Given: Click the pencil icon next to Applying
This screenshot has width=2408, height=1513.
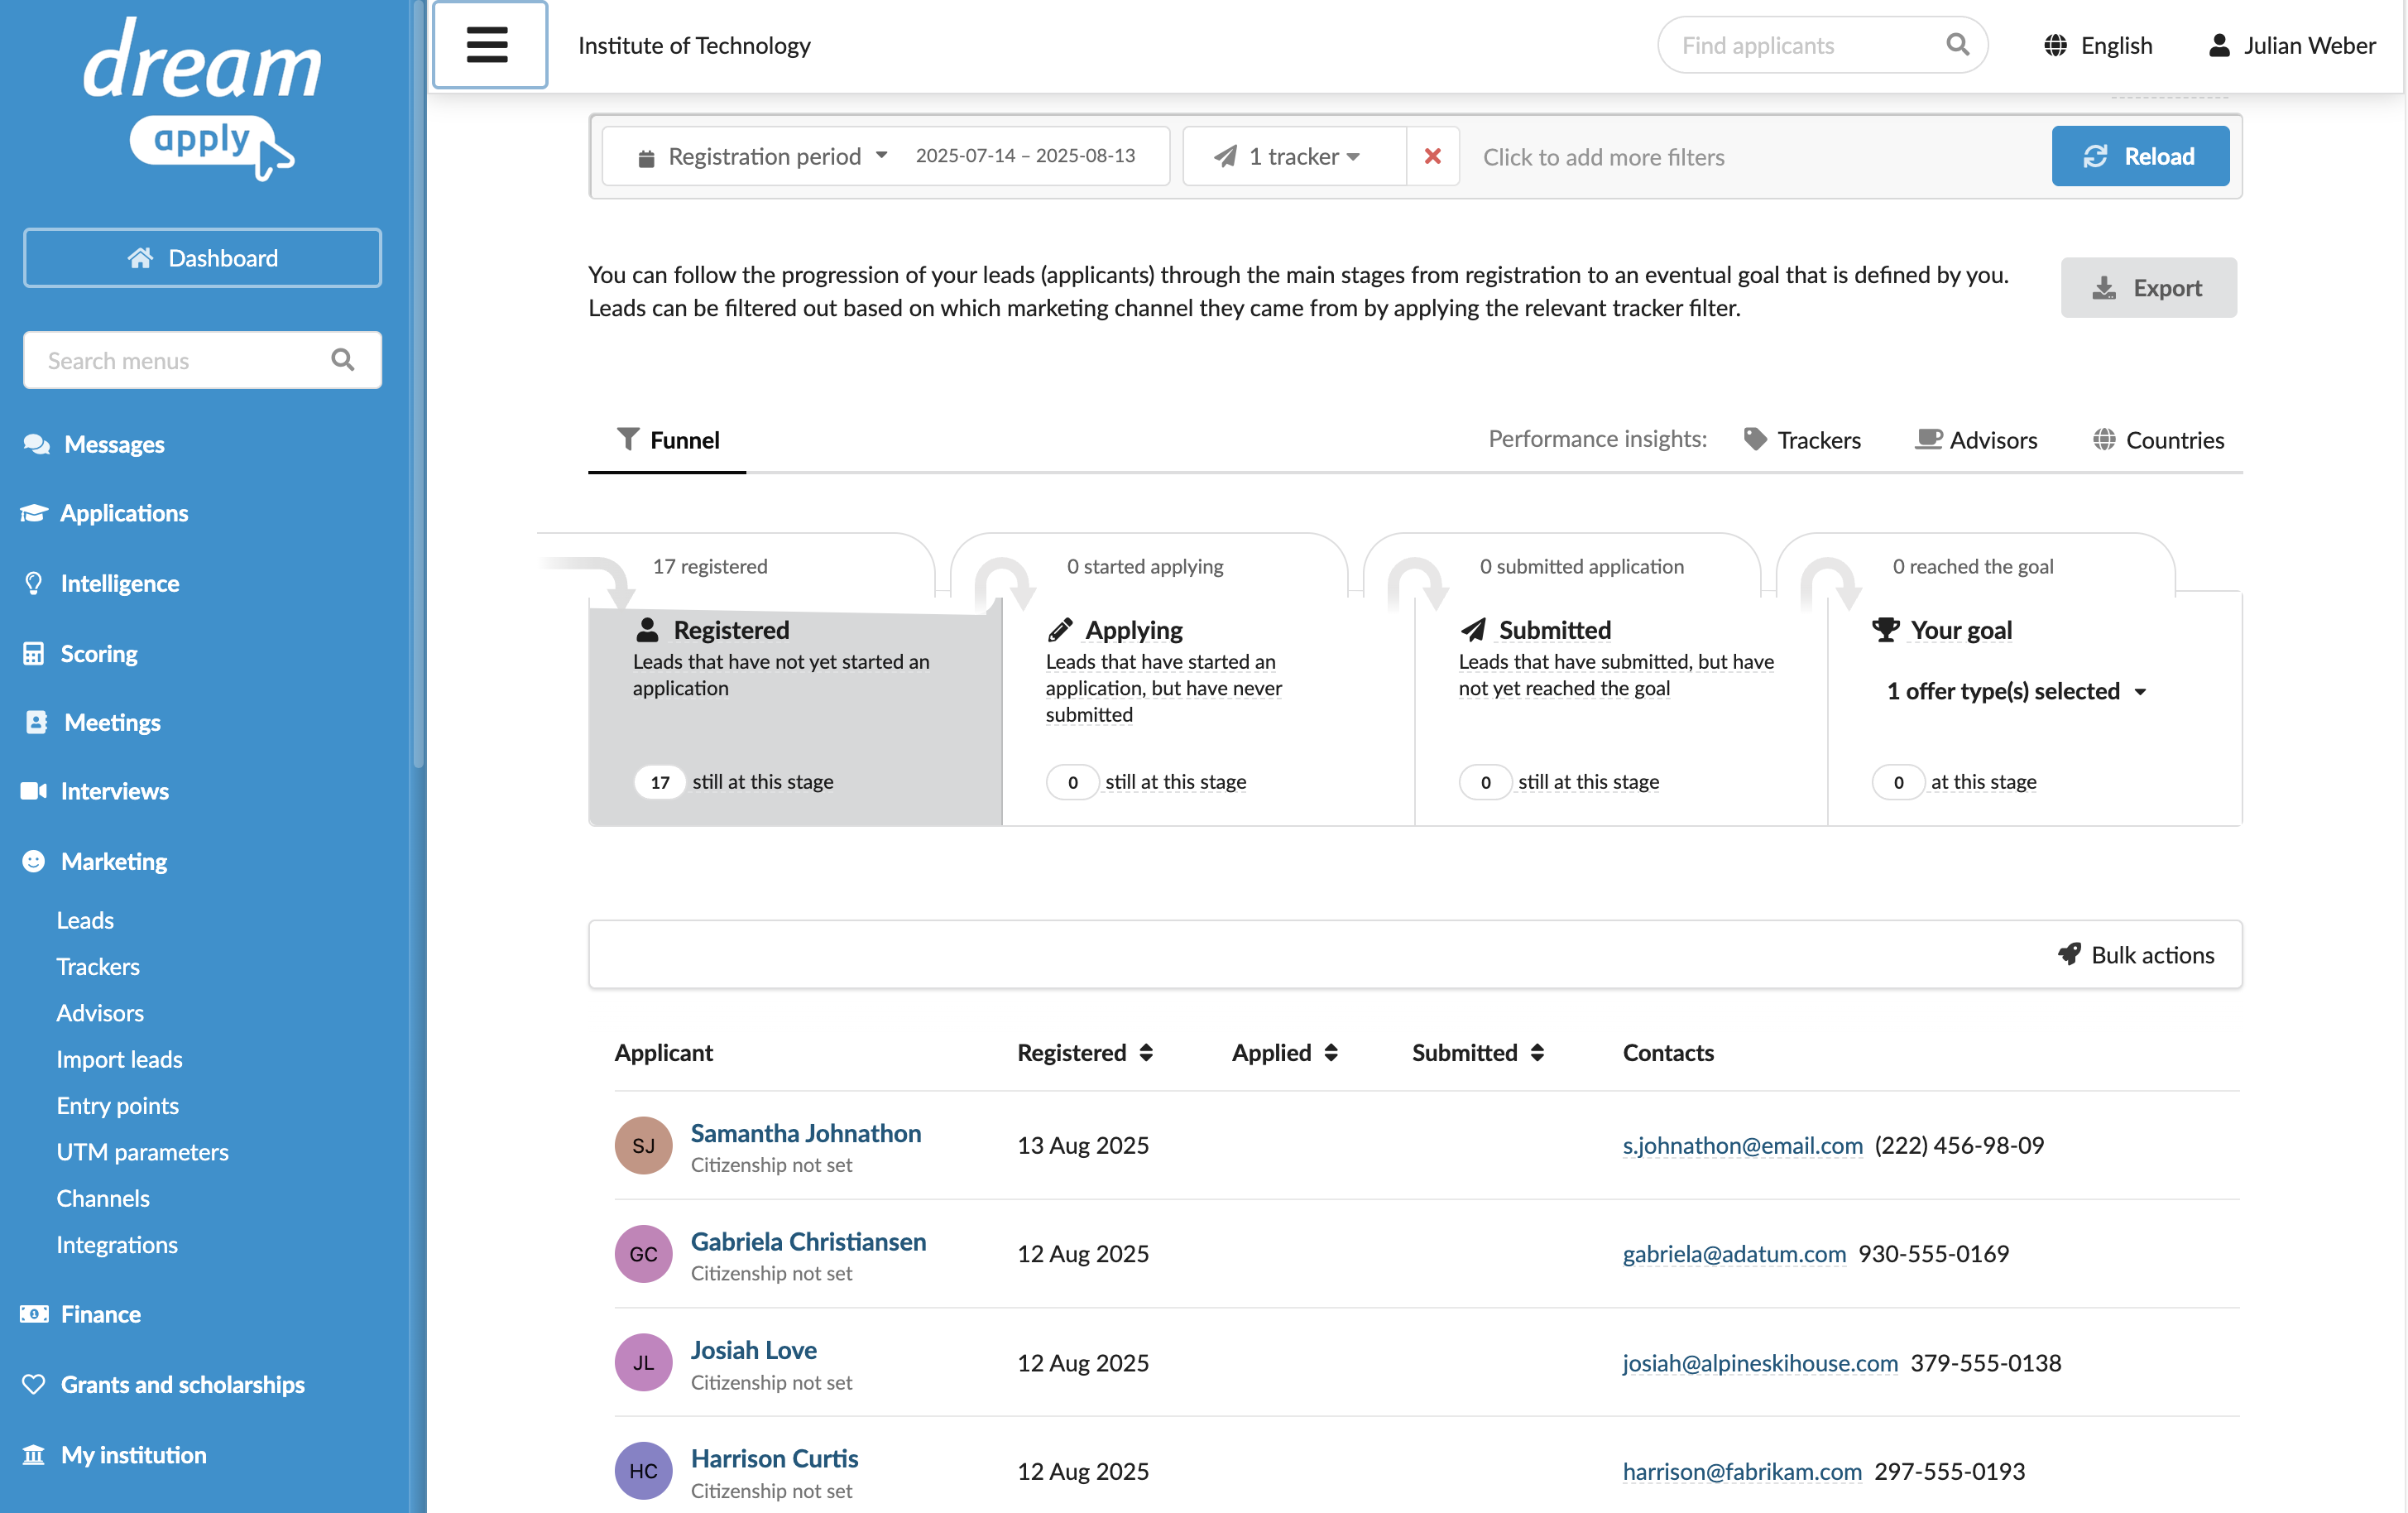Looking at the screenshot, I should 1060,630.
